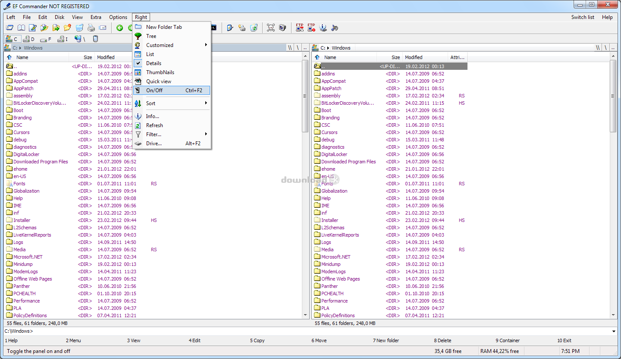Click the right panel parent directory .. button

(613, 48)
